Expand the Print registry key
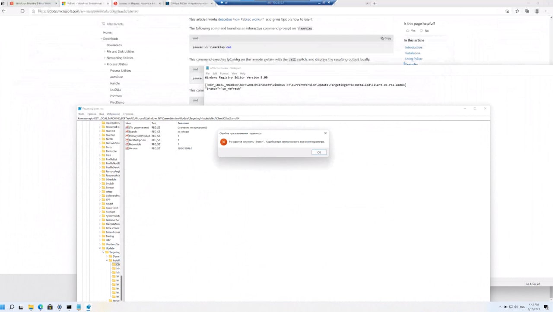The height and width of the screenshot is (312, 553). coord(100,155)
